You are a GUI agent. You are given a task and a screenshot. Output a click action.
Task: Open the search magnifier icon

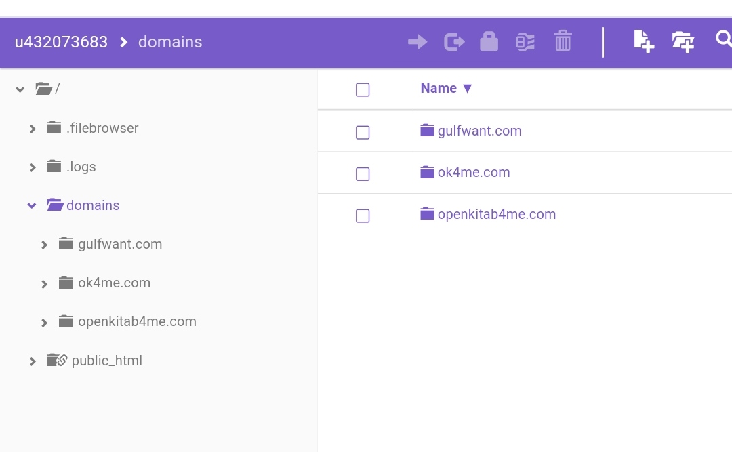point(723,40)
